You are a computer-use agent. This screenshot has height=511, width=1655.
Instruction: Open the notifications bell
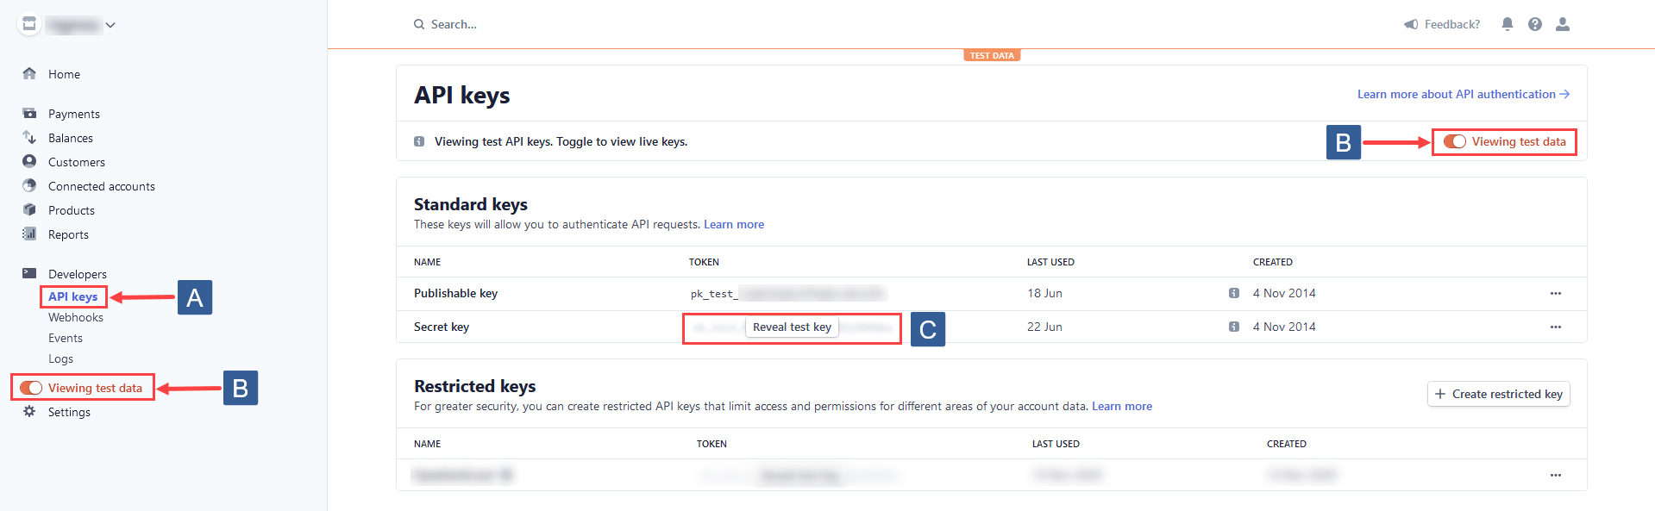(1508, 24)
